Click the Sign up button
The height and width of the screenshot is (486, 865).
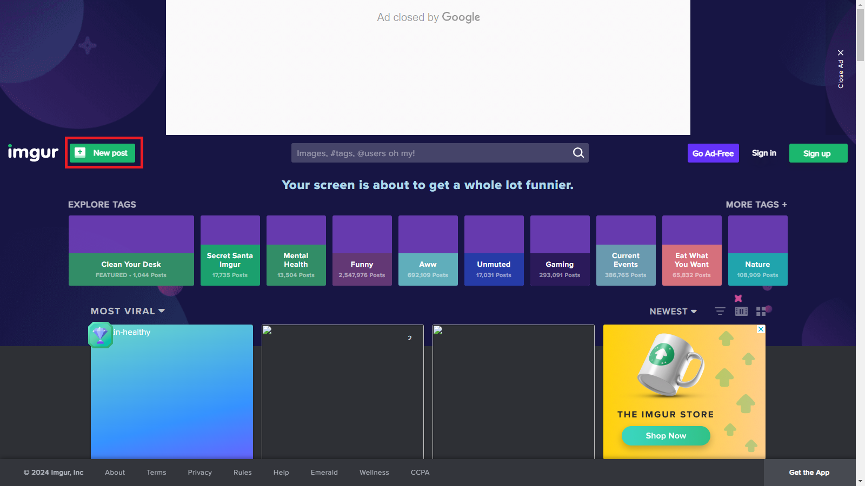tap(818, 153)
